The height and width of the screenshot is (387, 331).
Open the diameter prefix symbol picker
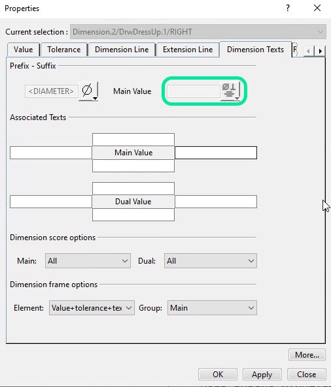pyautogui.click(x=88, y=91)
